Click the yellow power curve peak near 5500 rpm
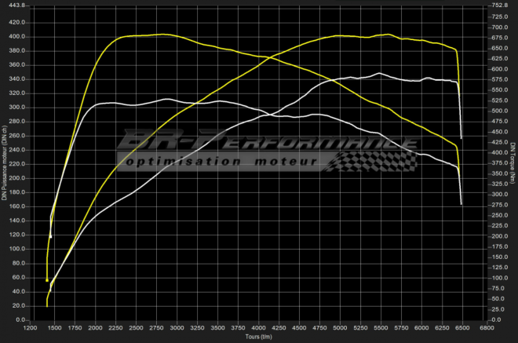This screenshot has width=518, height=343. pyautogui.click(x=388, y=34)
